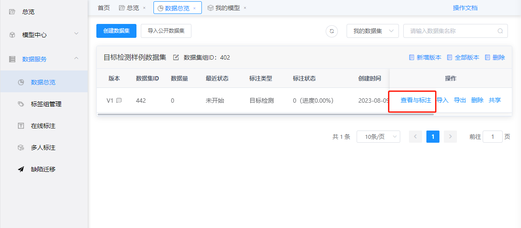Click the refresh icon button

tap(331, 31)
